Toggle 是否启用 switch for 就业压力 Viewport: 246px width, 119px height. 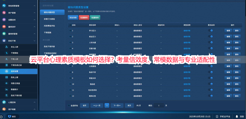(210, 36)
